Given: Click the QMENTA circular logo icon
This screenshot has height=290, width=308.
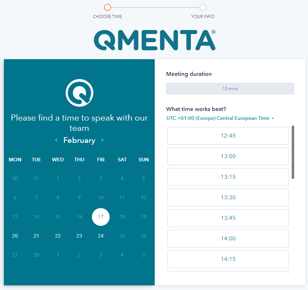Looking at the screenshot, I should [x=79, y=93].
